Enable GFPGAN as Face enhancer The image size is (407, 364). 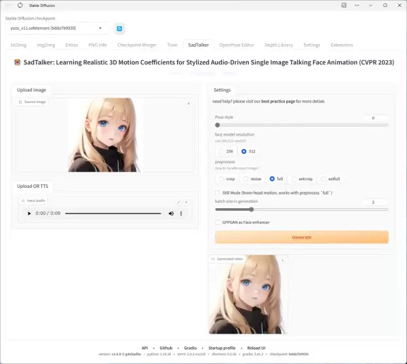218,222
